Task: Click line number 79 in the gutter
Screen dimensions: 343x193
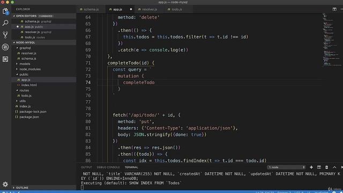Action: pos(88,115)
